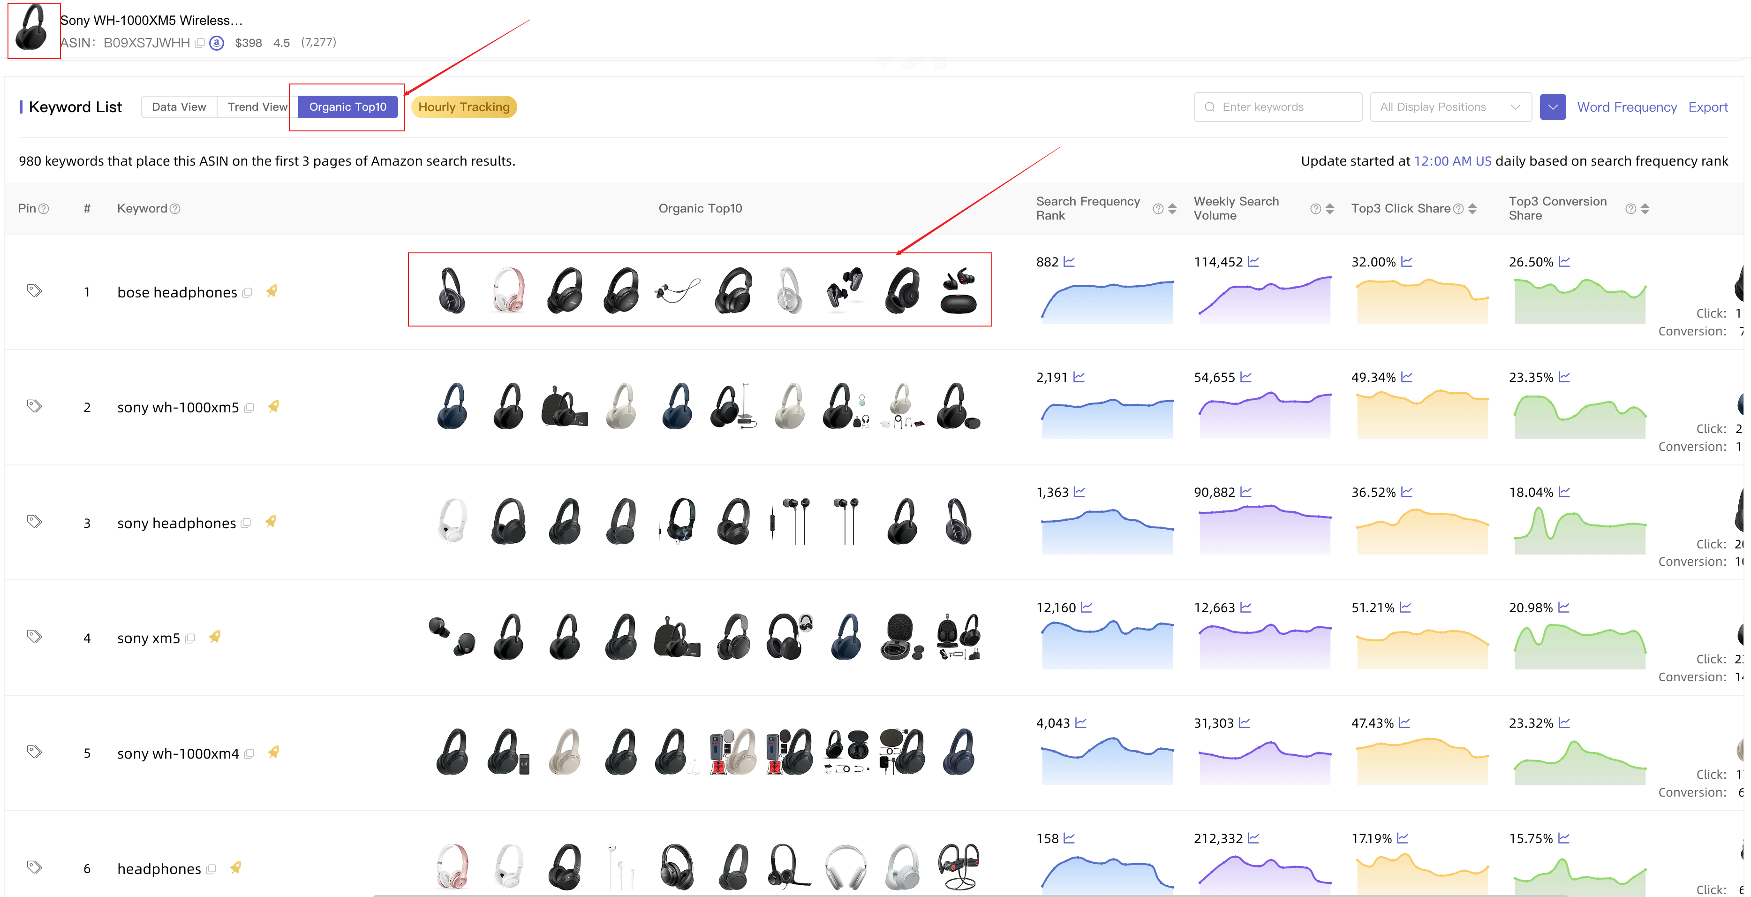Click the Word Frequency link
Screen dimensions: 1751x897
(x=1627, y=107)
